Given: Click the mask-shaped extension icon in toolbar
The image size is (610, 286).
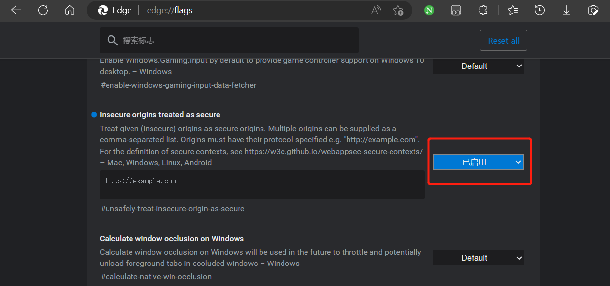Looking at the screenshot, I should pyautogui.click(x=456, y=10).
